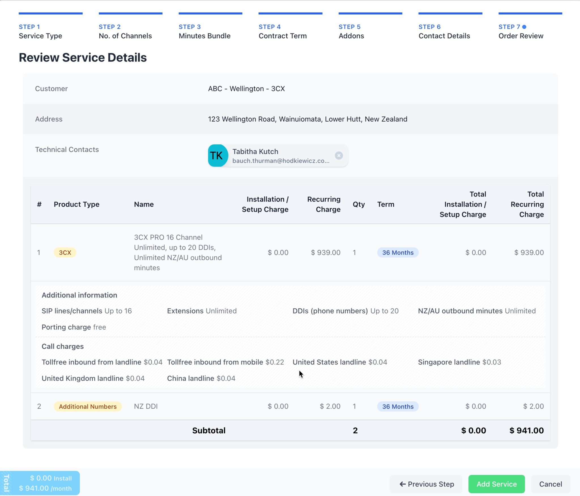Click the Recurring Charge column header
Viewport: 580px width, 496px height.
pyautogui.click(x=324, y=204)
